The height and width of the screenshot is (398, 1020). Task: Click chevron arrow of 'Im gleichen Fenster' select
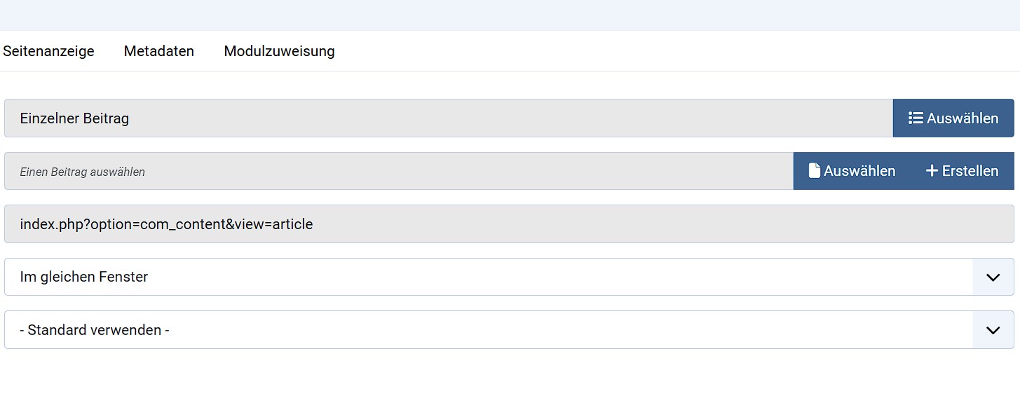pyautogui.click(x=993, y=277)
